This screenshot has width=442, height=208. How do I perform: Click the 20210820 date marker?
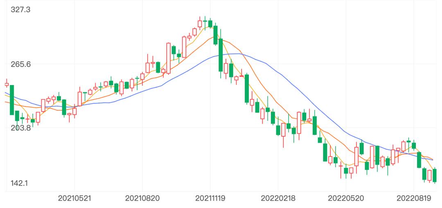point(142,199)
